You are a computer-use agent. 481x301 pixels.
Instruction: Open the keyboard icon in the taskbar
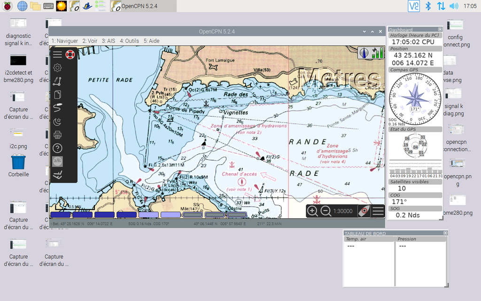48,6
